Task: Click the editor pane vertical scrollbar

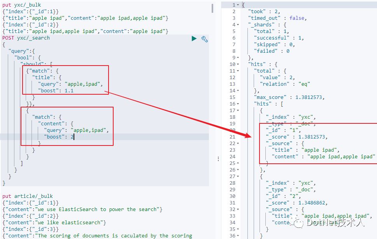Action: click(x=212, y=8)
